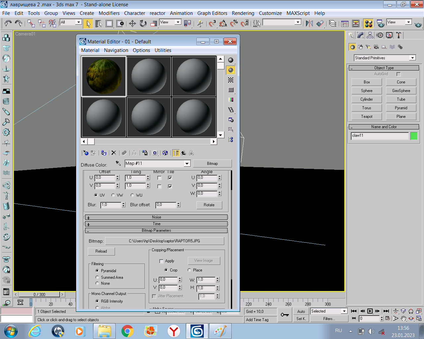Toggle checkered Background in Material Editor

pyautogui.click(x=231, y=80)
